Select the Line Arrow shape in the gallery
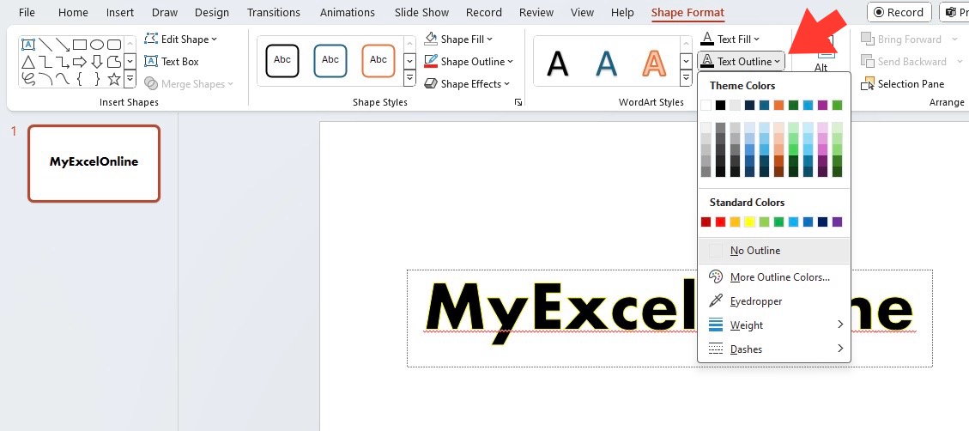 tap(63, 45)
